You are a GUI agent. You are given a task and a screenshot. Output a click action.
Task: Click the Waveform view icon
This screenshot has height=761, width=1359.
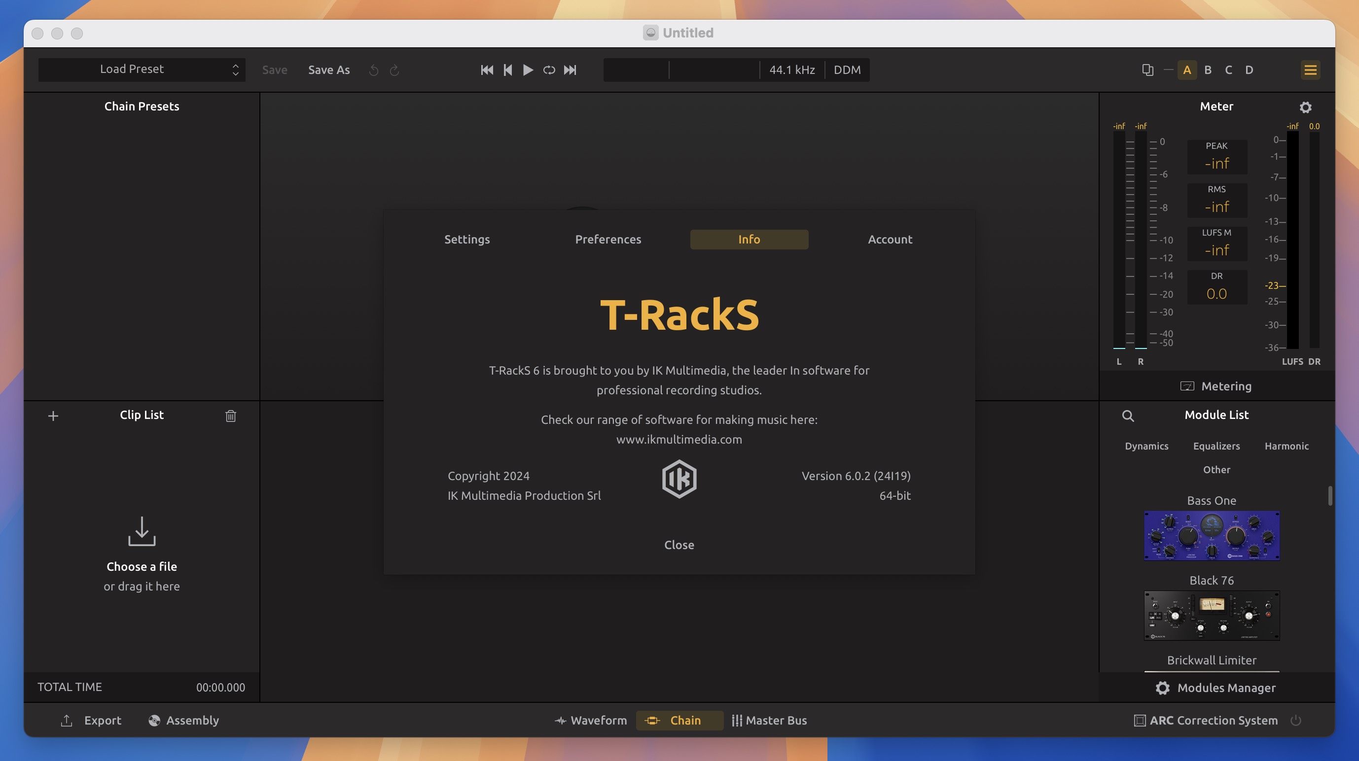click(557, 720)
